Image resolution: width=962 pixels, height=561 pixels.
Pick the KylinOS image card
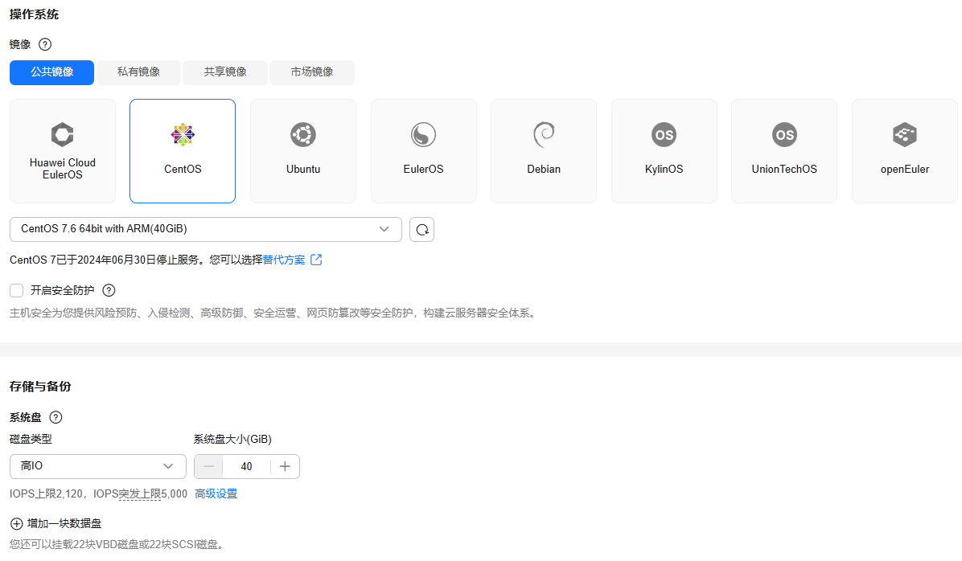pyautogui.click(x=664, y=151)
